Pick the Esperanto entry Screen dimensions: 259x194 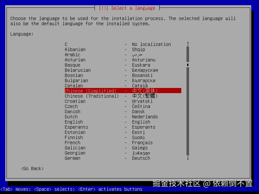click(123, 127)
